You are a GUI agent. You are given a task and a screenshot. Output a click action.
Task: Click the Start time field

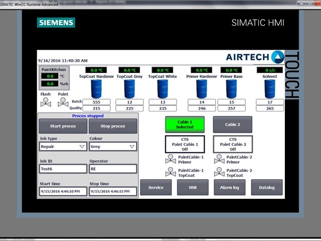pyautogui.click(x=63, y=191)
